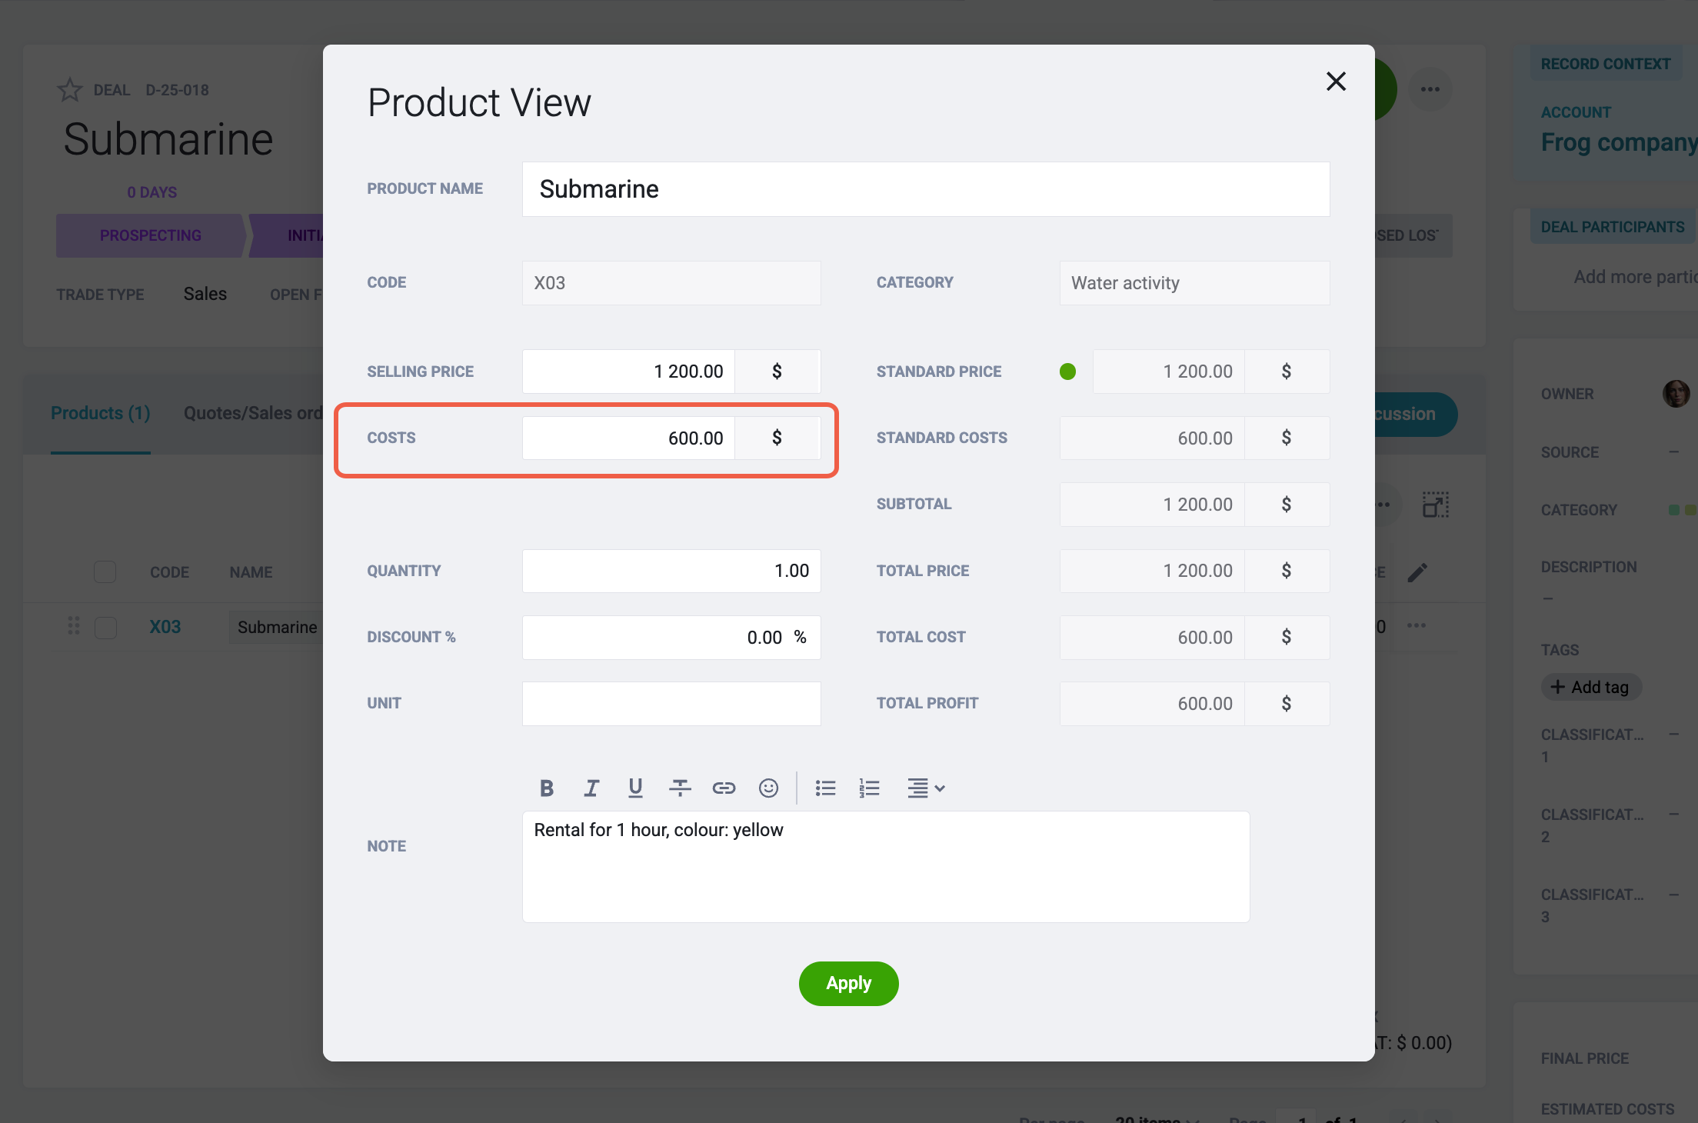
Task: Select all rows with header checkbox
Action: coord(105,571)
